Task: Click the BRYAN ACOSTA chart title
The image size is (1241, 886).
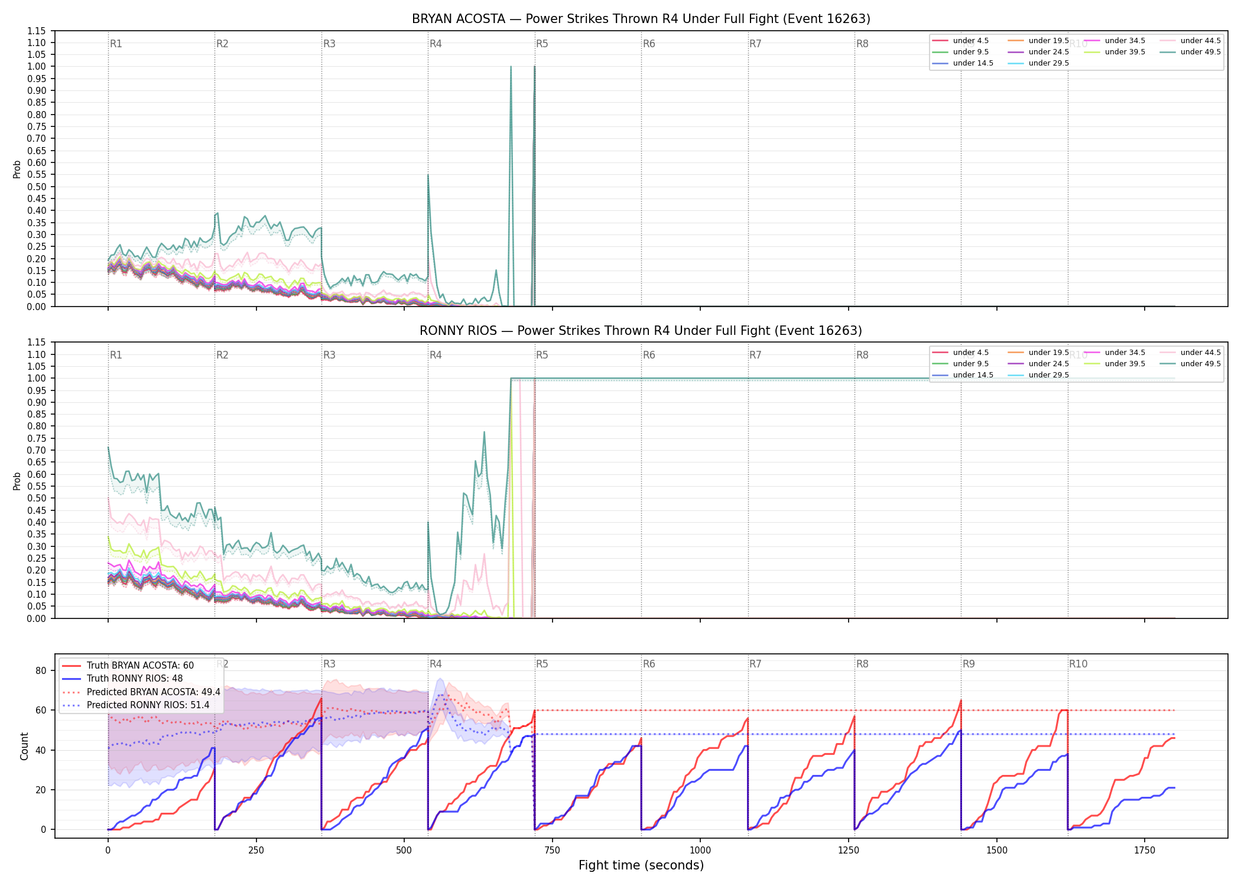Action: pos(641,19)
